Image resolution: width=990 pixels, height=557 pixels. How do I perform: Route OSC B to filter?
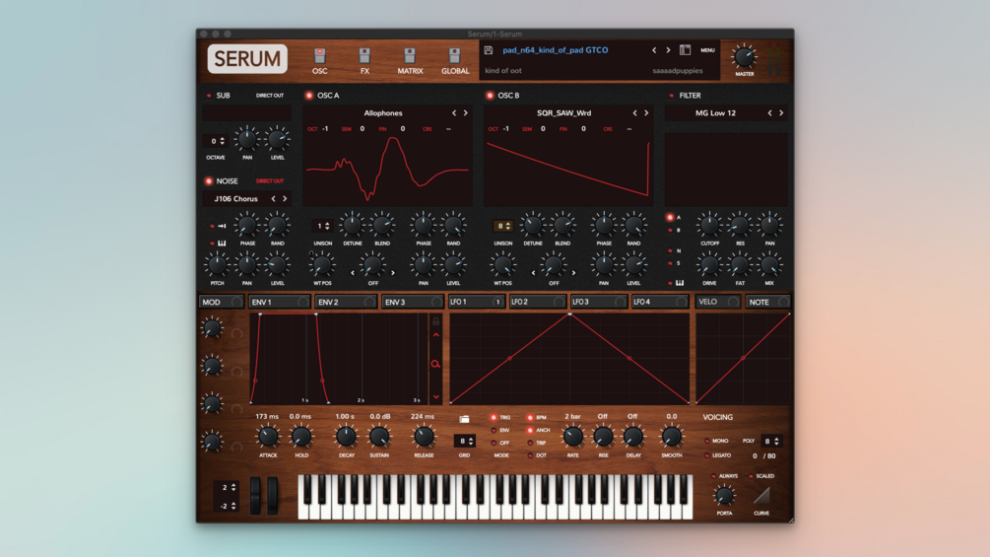coord(671,231)
